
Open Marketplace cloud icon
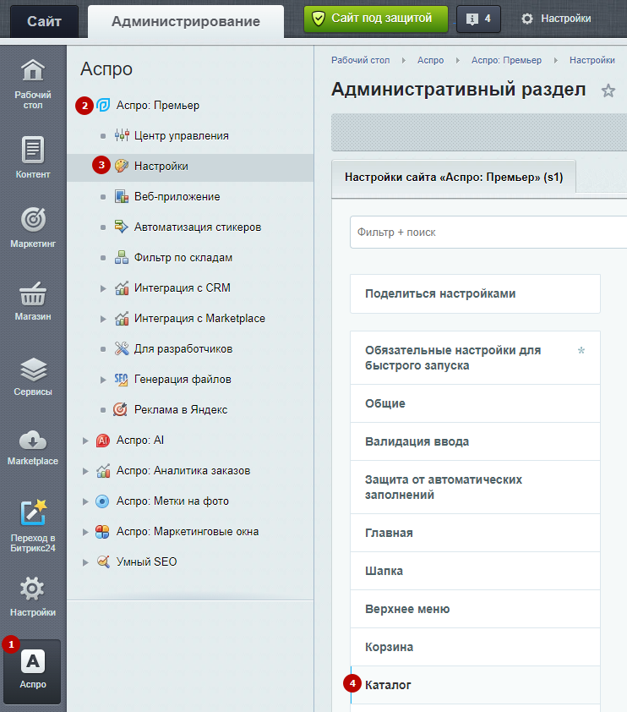tap(33, 440)
